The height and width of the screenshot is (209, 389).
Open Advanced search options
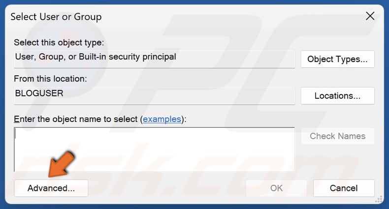51,188
